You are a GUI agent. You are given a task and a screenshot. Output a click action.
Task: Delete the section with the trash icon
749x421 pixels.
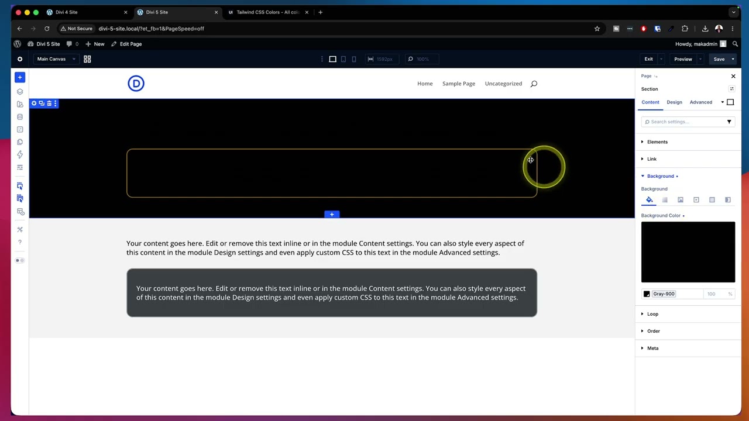point(49,103)
